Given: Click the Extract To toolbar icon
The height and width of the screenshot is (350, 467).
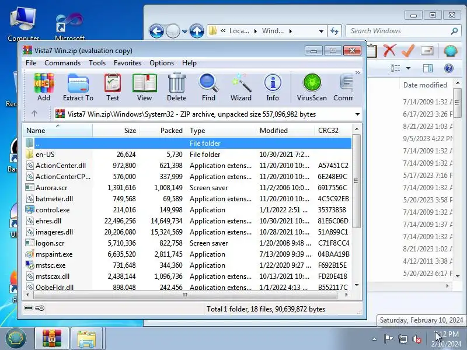Looking at the screenshot, I should coord(78,87).
